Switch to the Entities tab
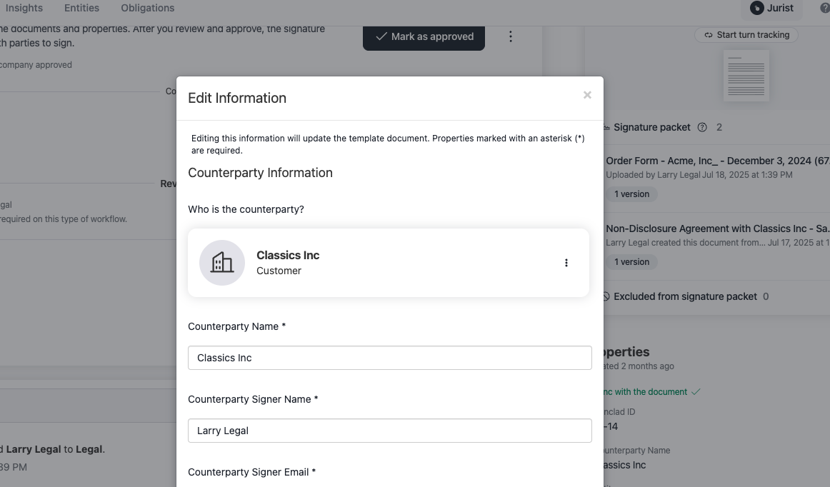 click(81, 8)
